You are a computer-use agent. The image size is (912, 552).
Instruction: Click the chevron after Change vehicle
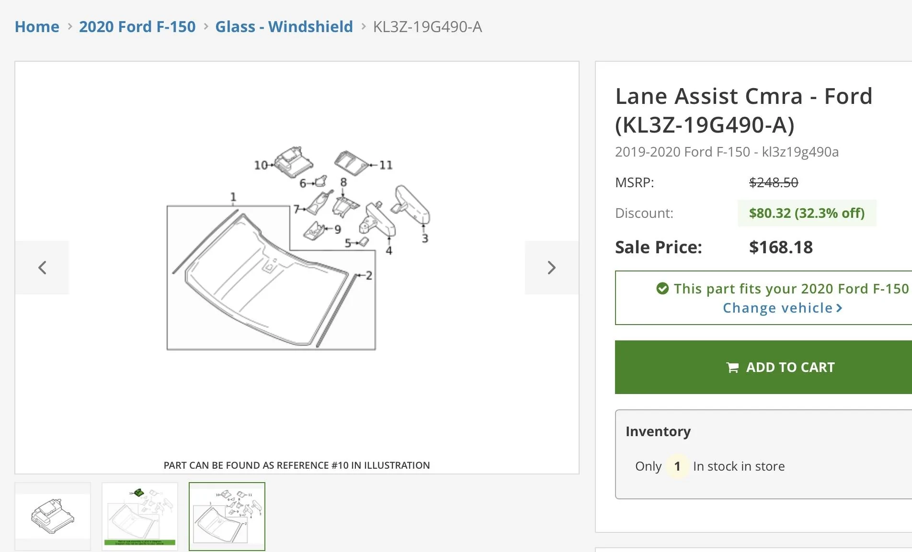(x=839, y=308)
